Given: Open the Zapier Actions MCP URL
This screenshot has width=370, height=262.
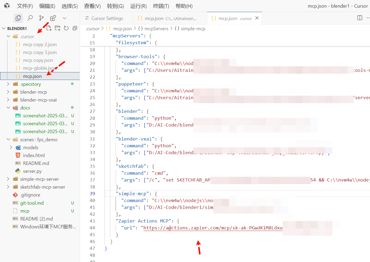Looking at the screenshot, I should click(x=212, y=228).
